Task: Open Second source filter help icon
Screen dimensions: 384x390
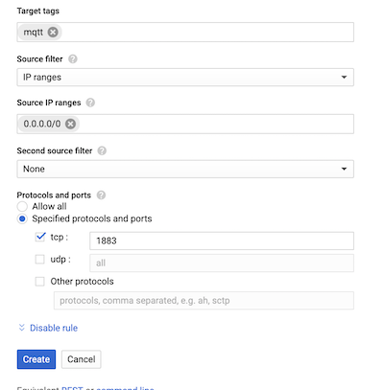Action: [x=102, y=150]
